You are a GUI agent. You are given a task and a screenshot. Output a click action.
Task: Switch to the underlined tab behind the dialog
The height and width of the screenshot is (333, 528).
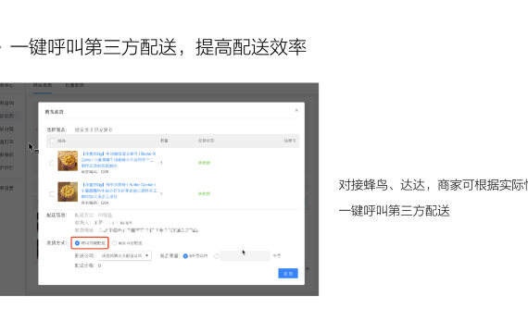pos(43,86)
